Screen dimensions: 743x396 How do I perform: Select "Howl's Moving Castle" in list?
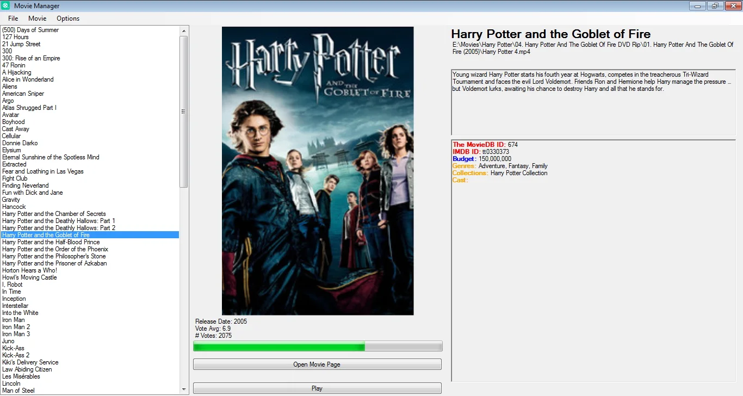coord(90,277)
